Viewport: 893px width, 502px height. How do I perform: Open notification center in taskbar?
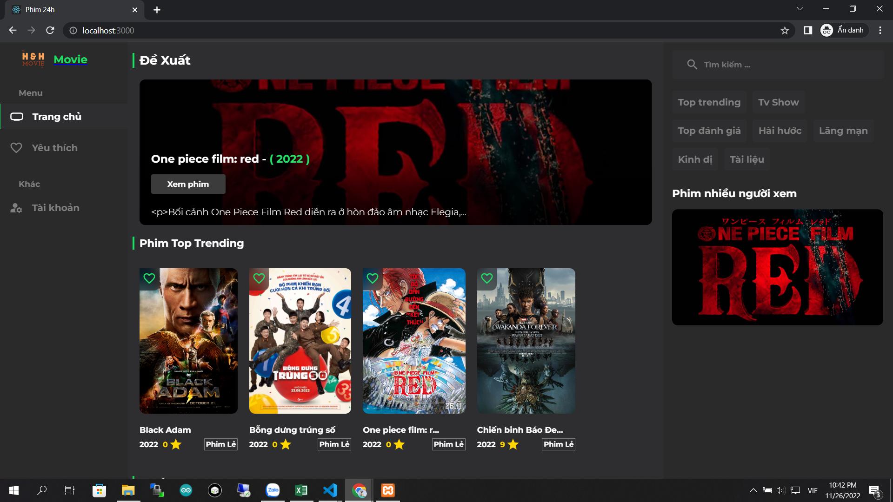[x=875, y=491]
